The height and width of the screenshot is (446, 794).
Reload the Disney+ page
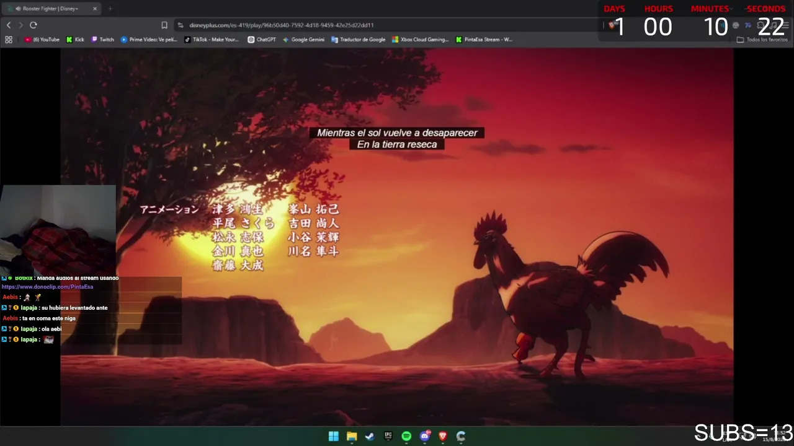[x=33, y=25]
